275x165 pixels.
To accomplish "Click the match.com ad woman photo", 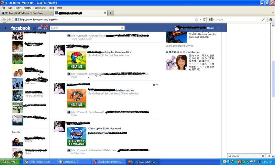I will click(176, 63).
